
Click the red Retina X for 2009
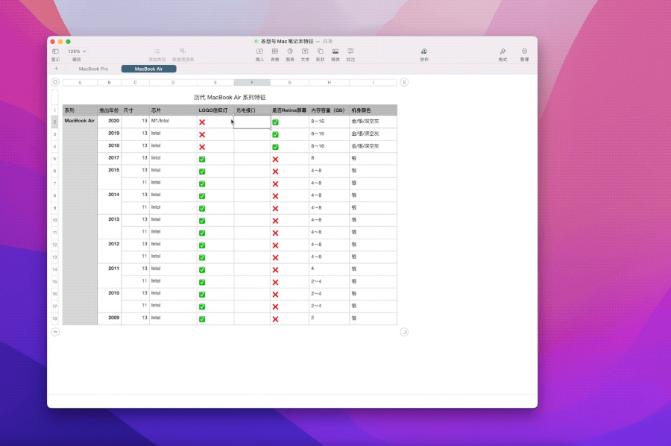275,319
